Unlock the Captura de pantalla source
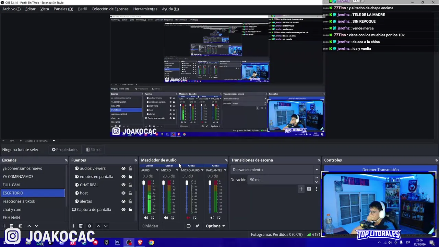This screenshot has height=247, width=439. (130, 210)
